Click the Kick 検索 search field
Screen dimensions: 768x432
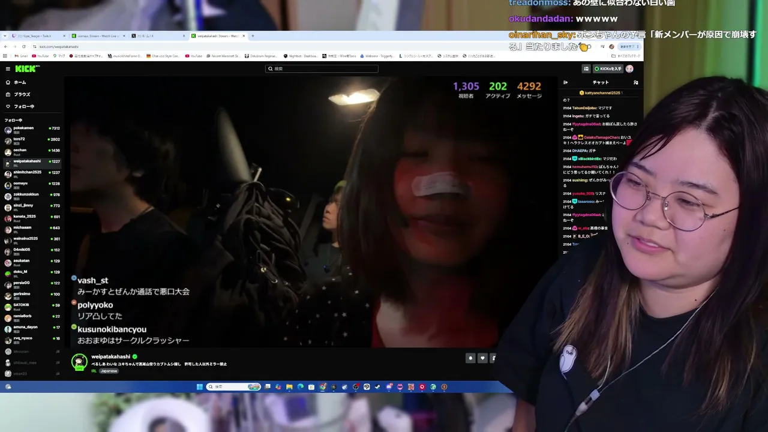click(x=322, y=69)
